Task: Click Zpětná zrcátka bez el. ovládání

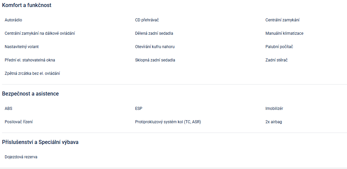Action: click(x=32, y=73)
